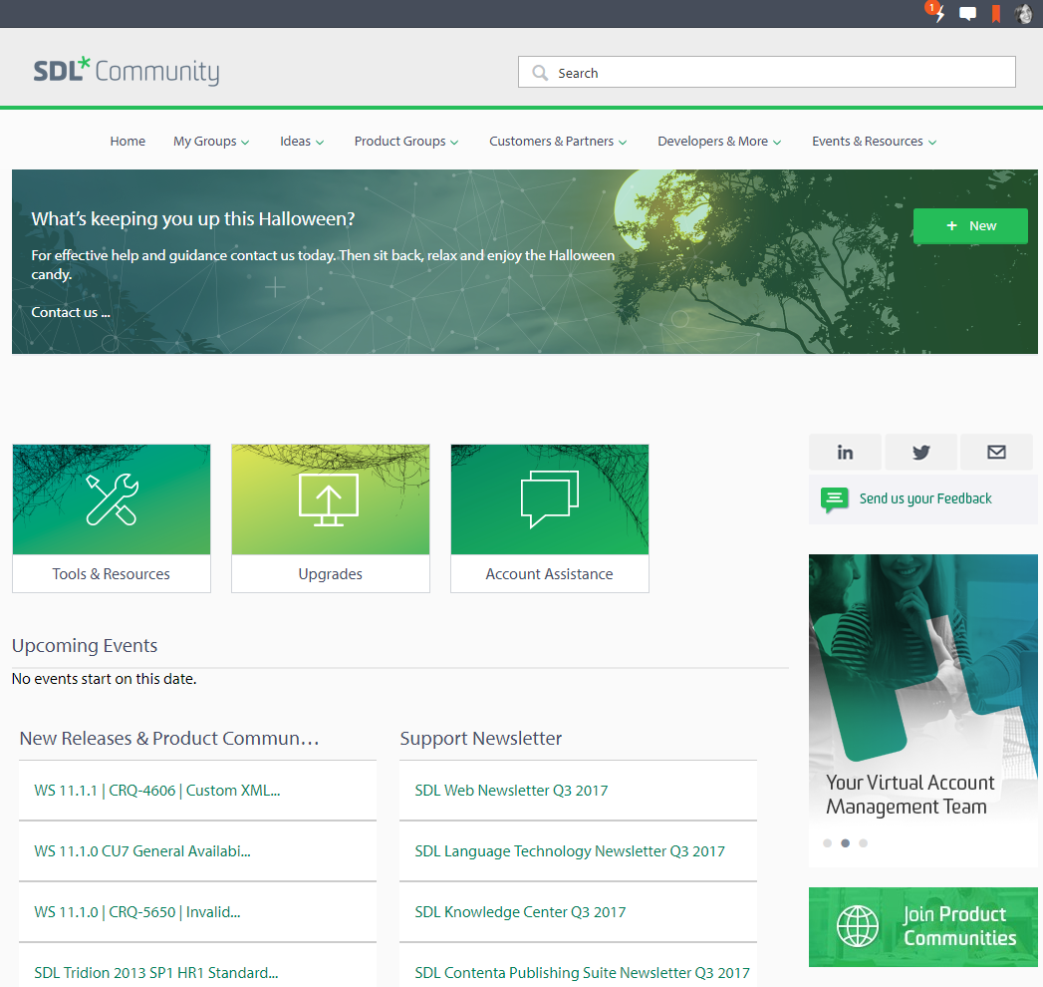Open Send us your Feedback link
This screenshot has height=987, width=1043.
[925, 498]
